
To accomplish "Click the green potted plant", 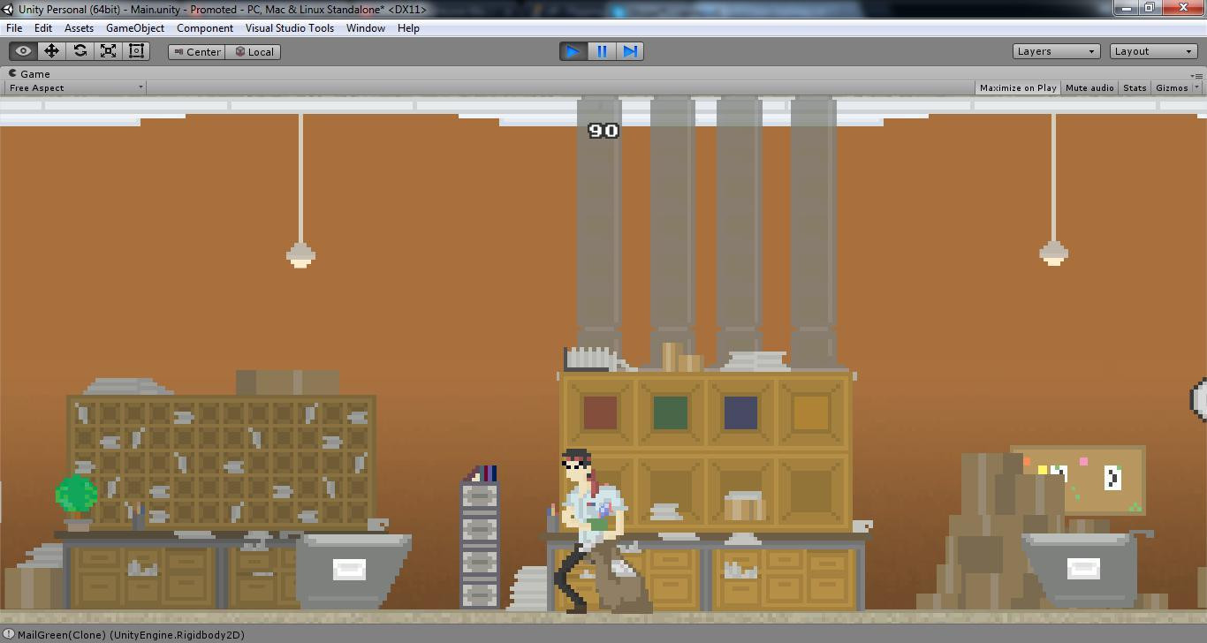I will (77, 502).
